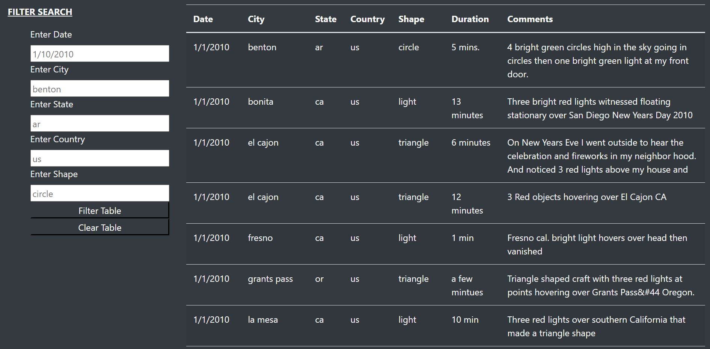710x349 pixels.
Task: Click the fresno city cell
Action: point(260,238)
